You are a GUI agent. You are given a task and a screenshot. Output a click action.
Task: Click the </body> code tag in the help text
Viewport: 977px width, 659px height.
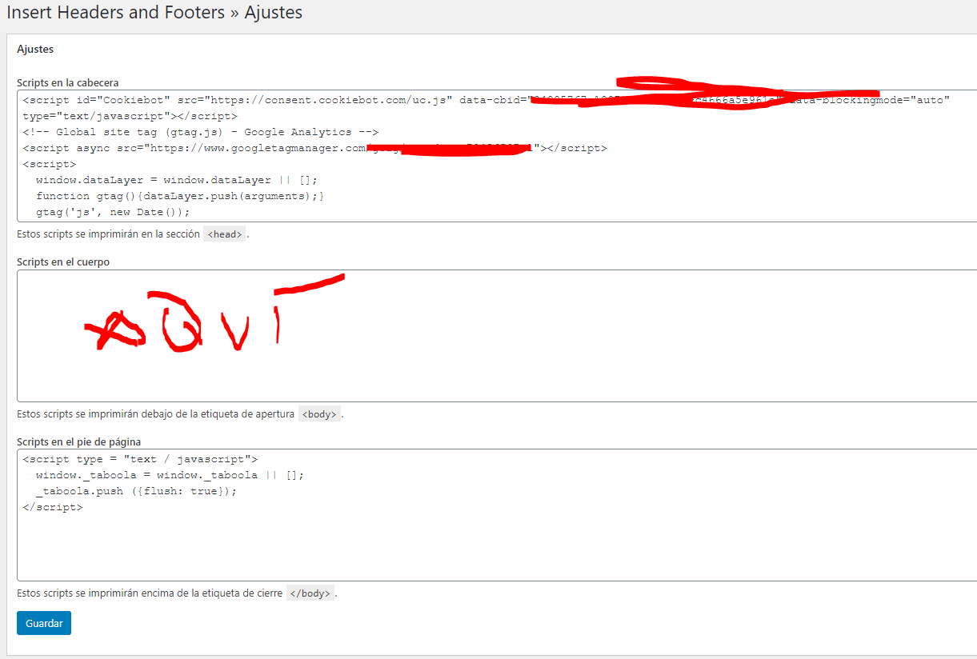click(310, 593)
